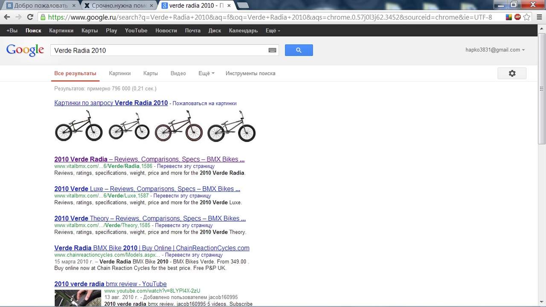Viewport: 546px width, 307px height.
Task: Open YouTube from the top black bar
Action: (x=136, y=31)
